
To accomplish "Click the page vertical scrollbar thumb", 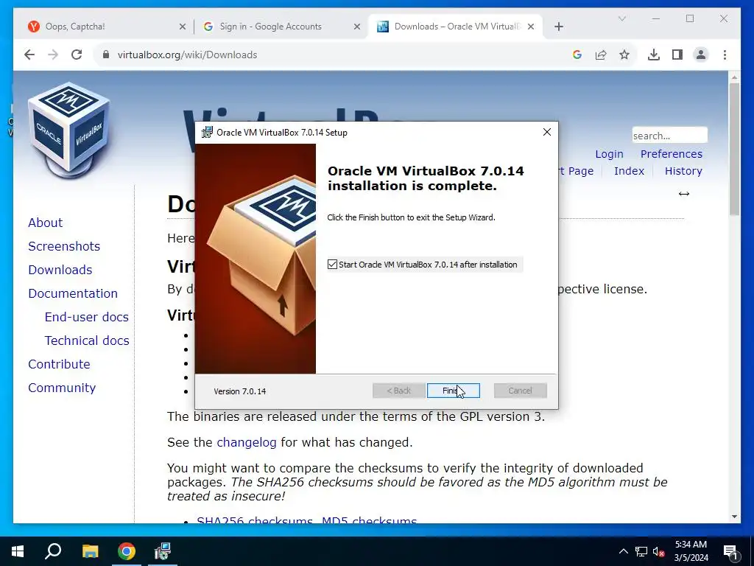I will point(734,149).
